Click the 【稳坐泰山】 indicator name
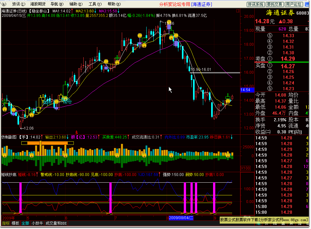311x229 pixels. pos(39,11)
